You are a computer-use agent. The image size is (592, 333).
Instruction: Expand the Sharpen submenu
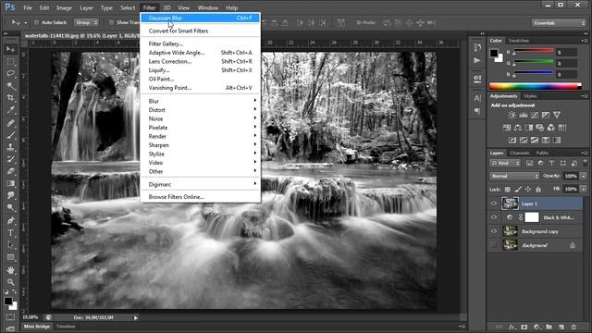[201, 145]
